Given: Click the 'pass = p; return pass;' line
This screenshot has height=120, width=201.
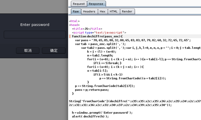Looking at the screenshot, I should (92, 90).
